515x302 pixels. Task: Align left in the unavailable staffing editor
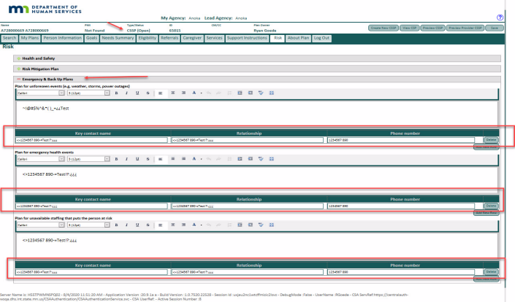(x=161, y=225)
